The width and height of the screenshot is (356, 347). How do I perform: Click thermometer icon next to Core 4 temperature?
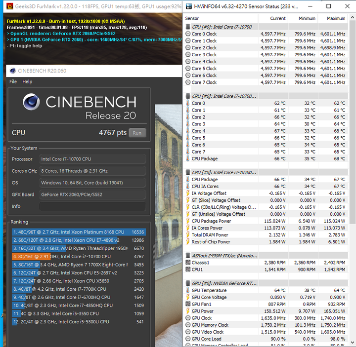188,131
